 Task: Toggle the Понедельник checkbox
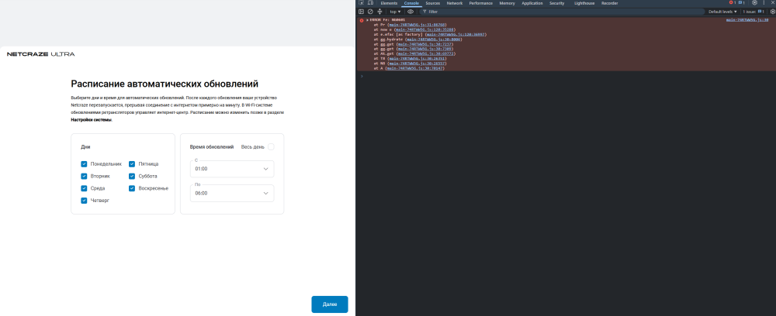[84, 164]
